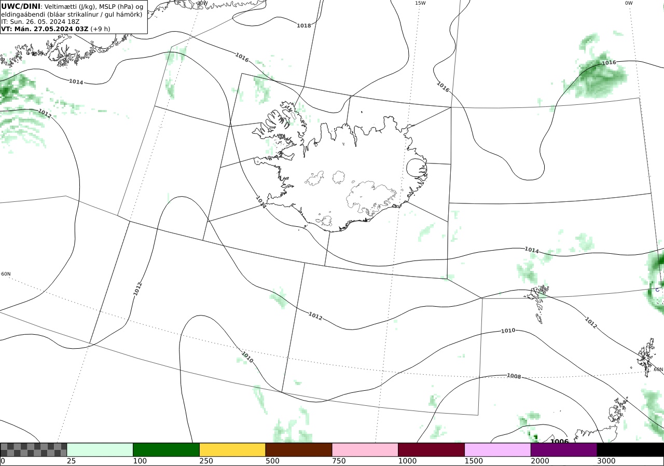Click the 'IT: Sun. 26. 05. 2024 18Z' line
The image size is (664, 466).
pyautogui.click(x=40, y=22)
